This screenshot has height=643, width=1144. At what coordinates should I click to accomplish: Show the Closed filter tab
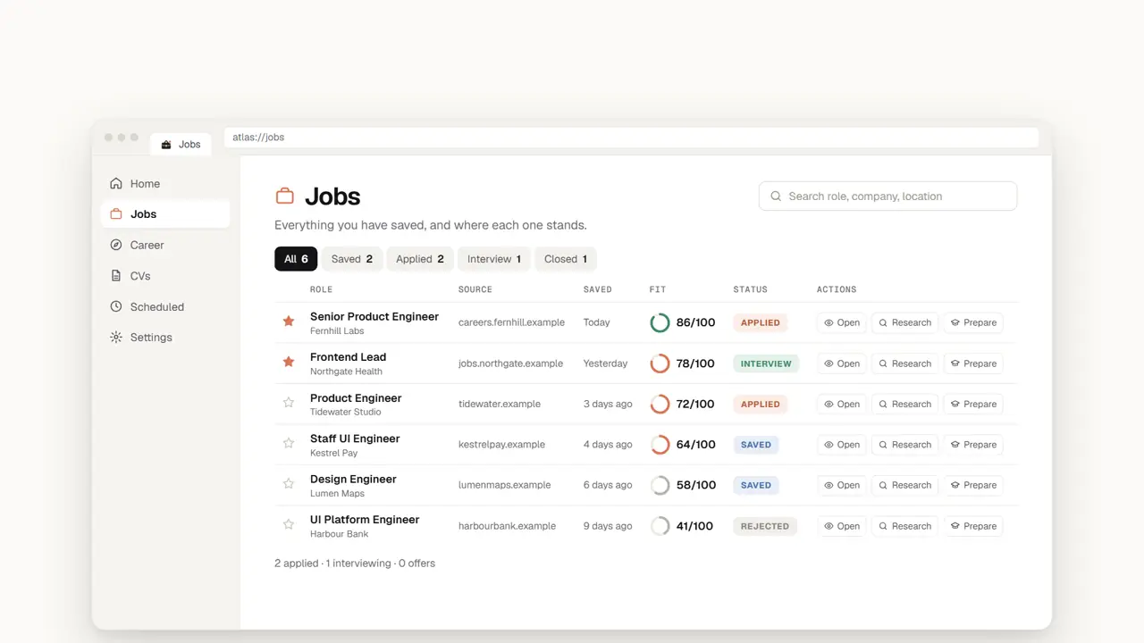click(x=566, y=259)
